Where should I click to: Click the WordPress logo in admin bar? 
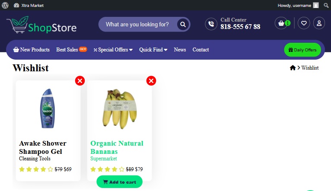point(5,5)
